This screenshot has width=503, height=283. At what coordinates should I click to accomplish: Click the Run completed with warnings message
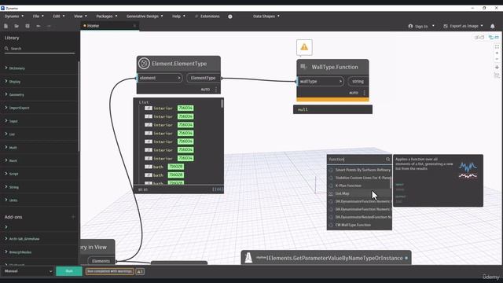(110, 271)
